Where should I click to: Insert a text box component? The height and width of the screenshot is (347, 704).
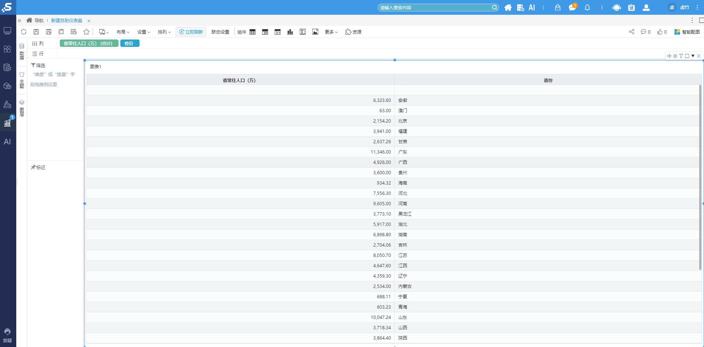tap(303, 32)
